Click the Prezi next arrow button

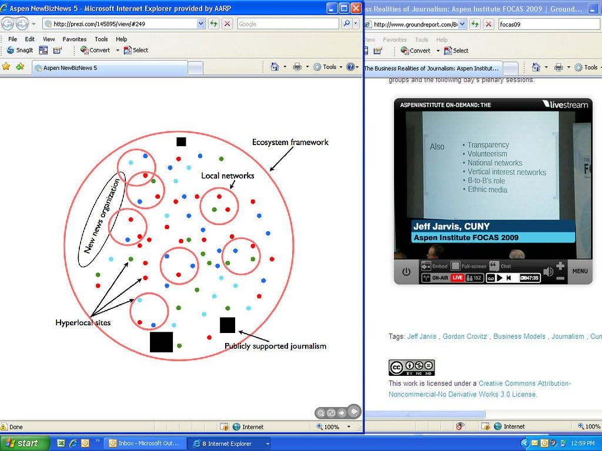[x=354, y=412]
